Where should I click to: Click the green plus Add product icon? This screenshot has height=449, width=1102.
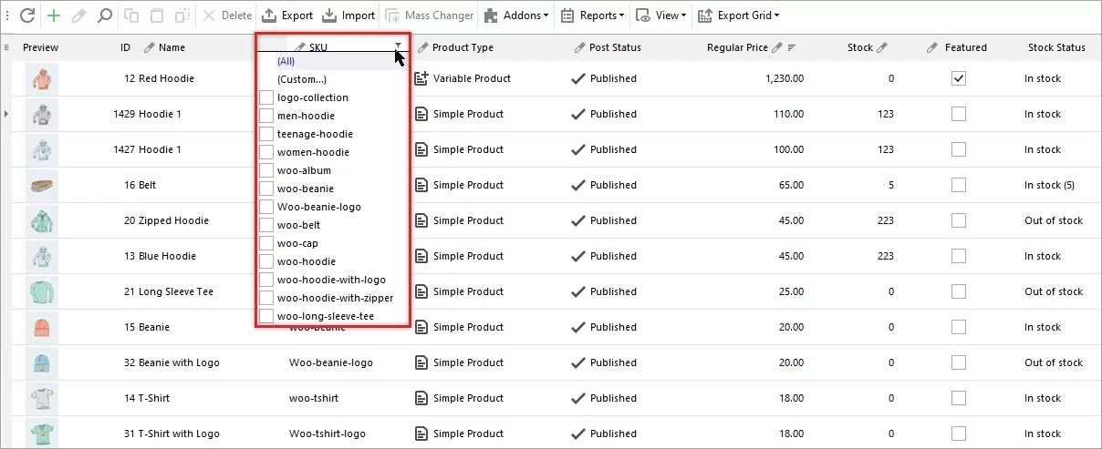[55, 15]
